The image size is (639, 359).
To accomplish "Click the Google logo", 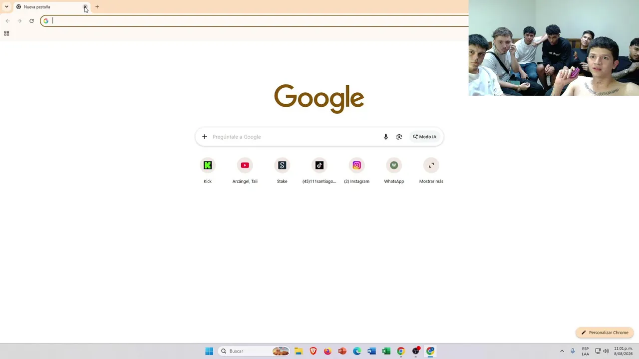I will point(319,98).
